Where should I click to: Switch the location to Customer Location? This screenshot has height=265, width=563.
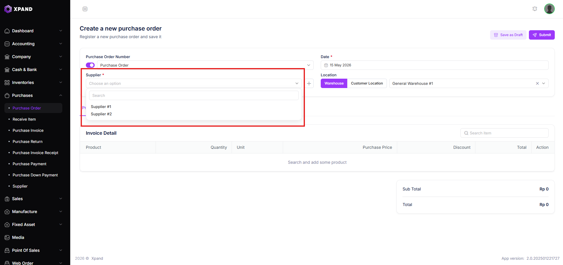point(367,83)
